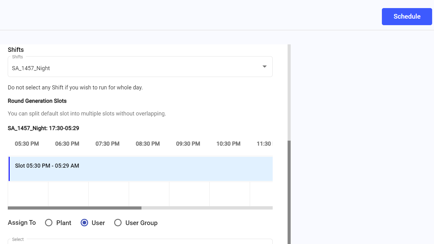The width and height of the screenshot is (434, 244).
Task: Click the Select field below Assign To
Action: [x=140, y=242]
